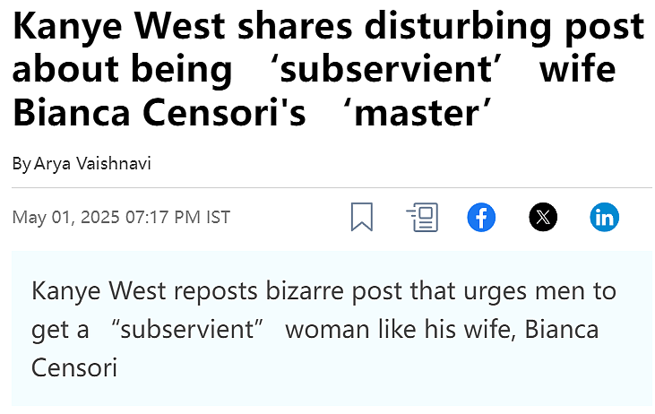
Task: Click 'Bianca Censori's' in the headline
Action: (x=159, y=113)
